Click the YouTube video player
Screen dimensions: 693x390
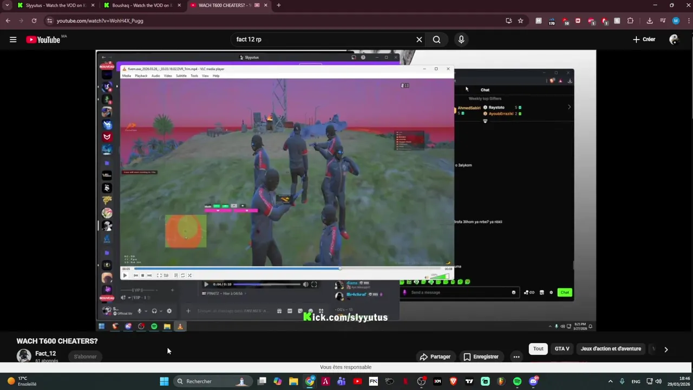point(346,191)
